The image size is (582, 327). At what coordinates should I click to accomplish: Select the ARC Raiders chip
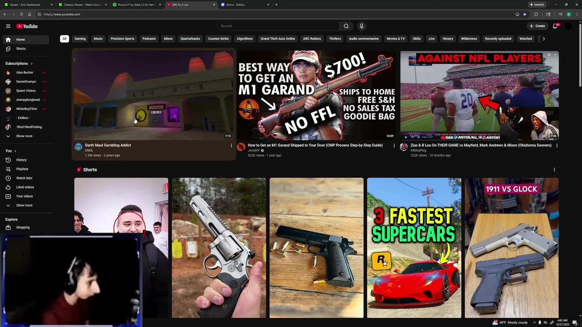tap(312, 39)
